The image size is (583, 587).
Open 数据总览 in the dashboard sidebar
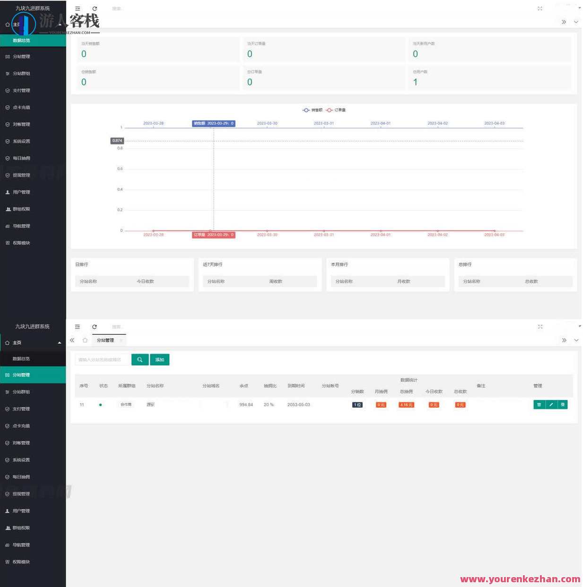tap(22, 41)
